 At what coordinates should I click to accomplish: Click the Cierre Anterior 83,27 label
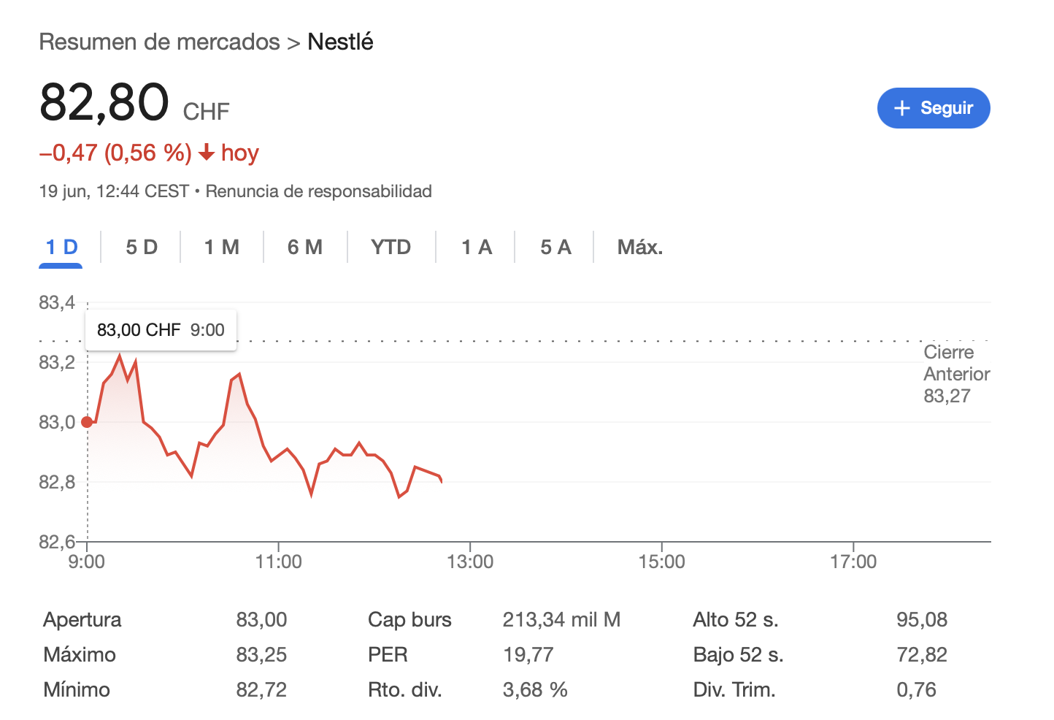(957, 374)
